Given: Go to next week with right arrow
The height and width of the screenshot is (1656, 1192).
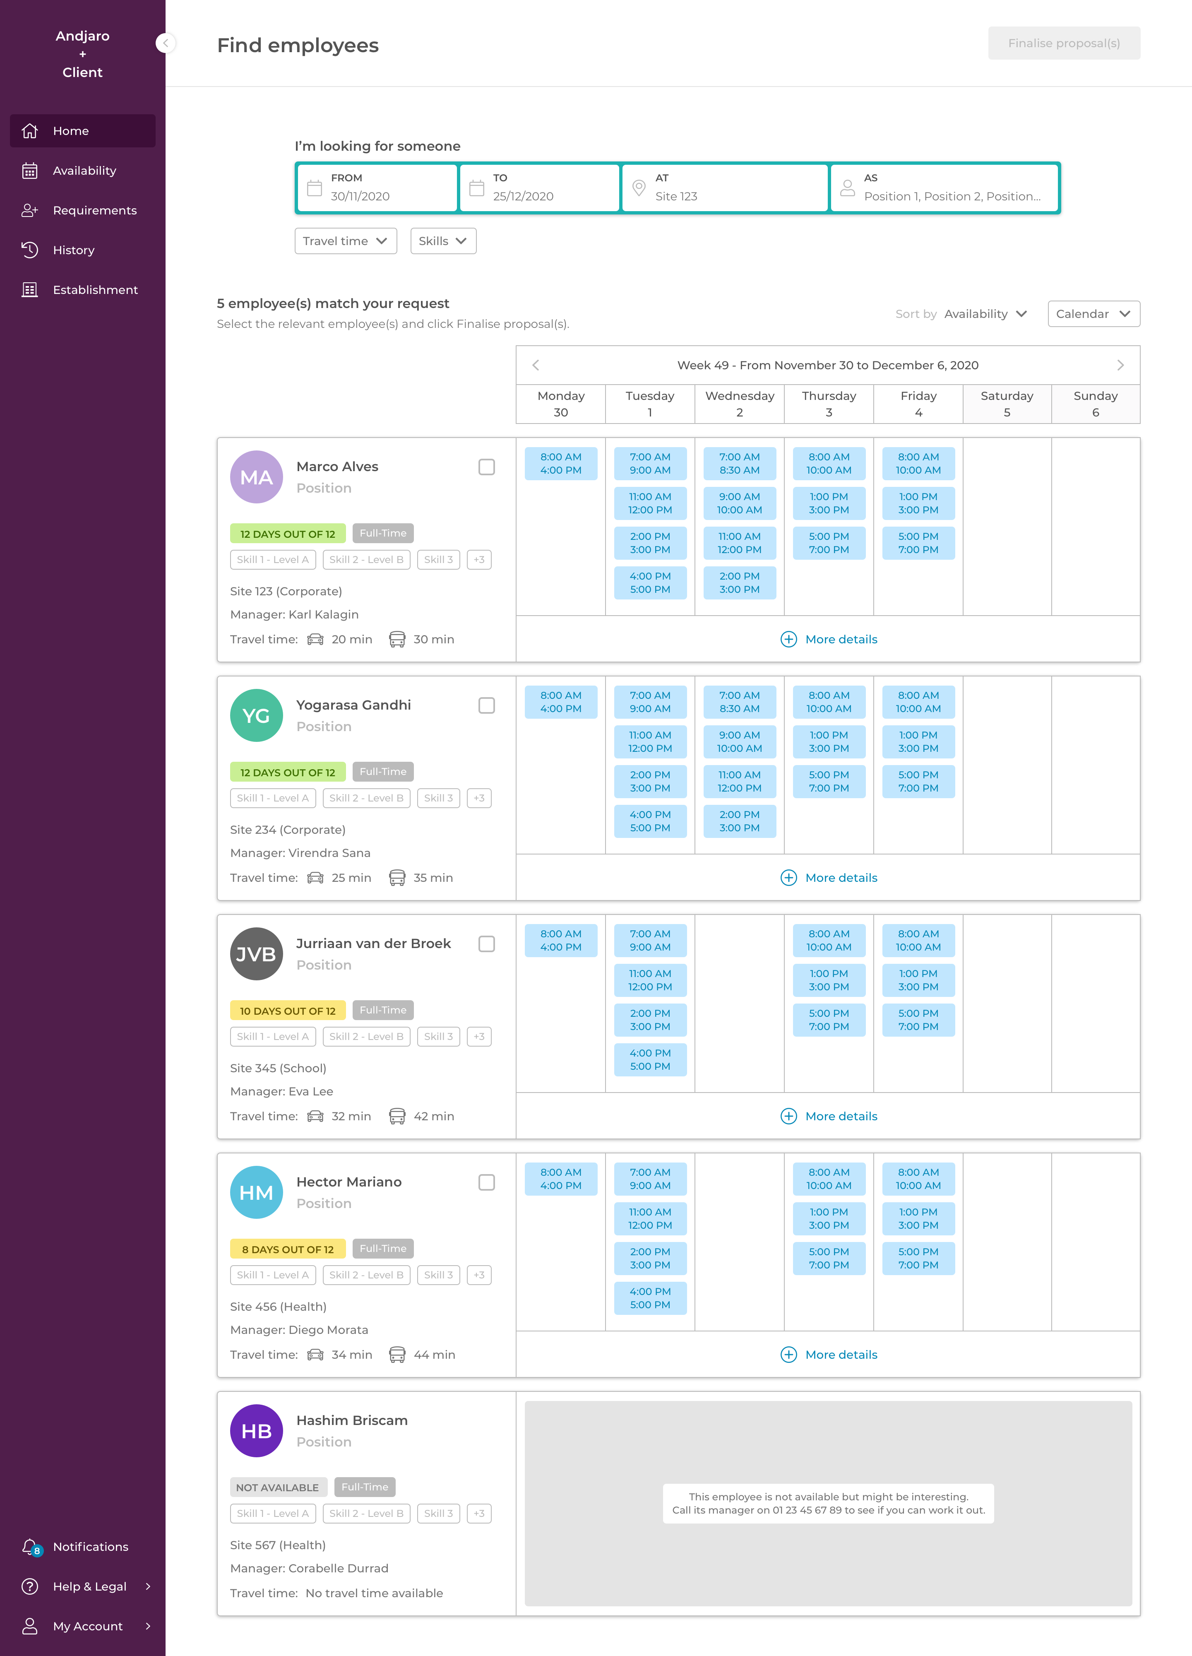Looking at the screenshot, I should (1120, 365).
